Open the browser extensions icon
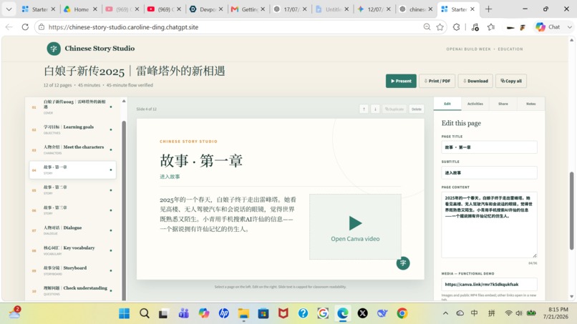The width and height of the screenshot is (577, 324). 456,27
